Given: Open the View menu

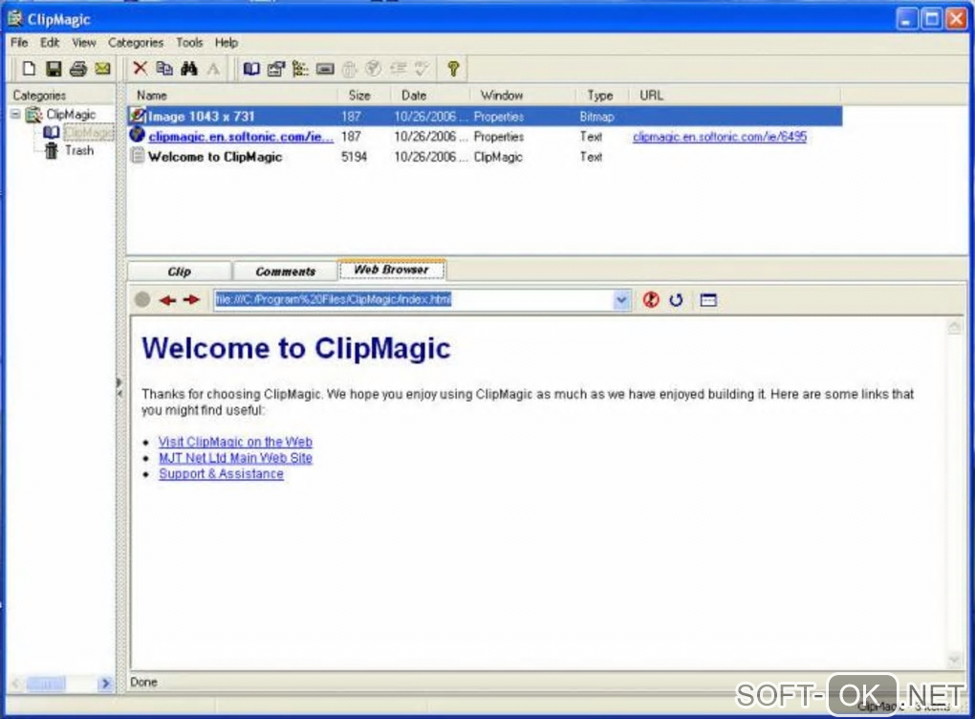Looking at the screenshot, I should coord(84,42).
